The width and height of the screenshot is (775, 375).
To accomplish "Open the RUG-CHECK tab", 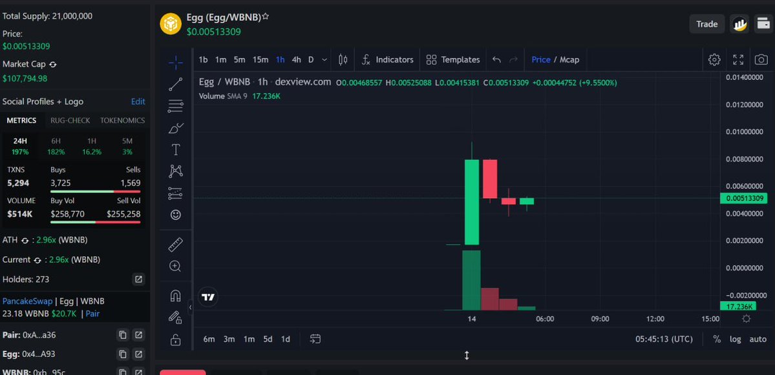I will tap(70, 121).
